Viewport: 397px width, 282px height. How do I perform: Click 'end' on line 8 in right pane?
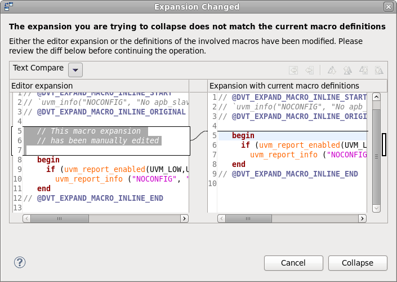pyautogui.click(x=239, y=164)
